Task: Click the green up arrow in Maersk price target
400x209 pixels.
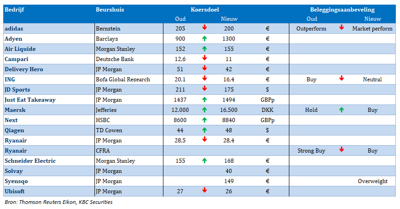Action: [x=204, y=110]
